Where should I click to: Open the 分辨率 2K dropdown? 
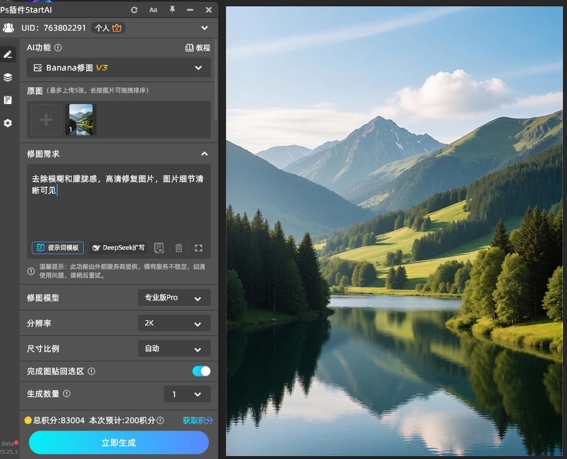[175, 323]
